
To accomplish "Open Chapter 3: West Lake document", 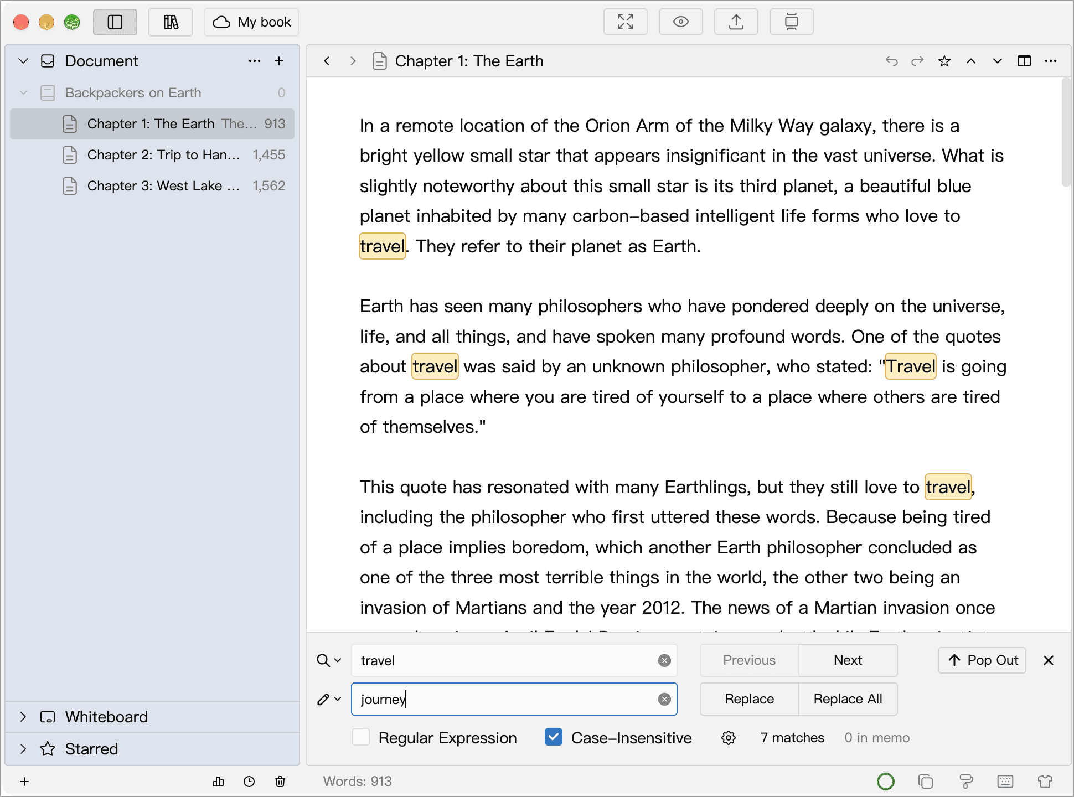I will pyautogui.click(x=152, y=185).
